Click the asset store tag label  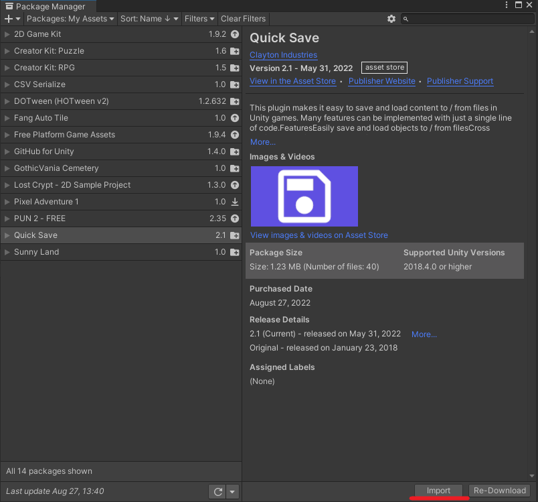(384, 68)
